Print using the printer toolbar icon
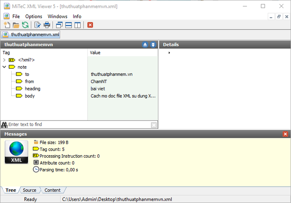The image size is (291, 203). 47,25
